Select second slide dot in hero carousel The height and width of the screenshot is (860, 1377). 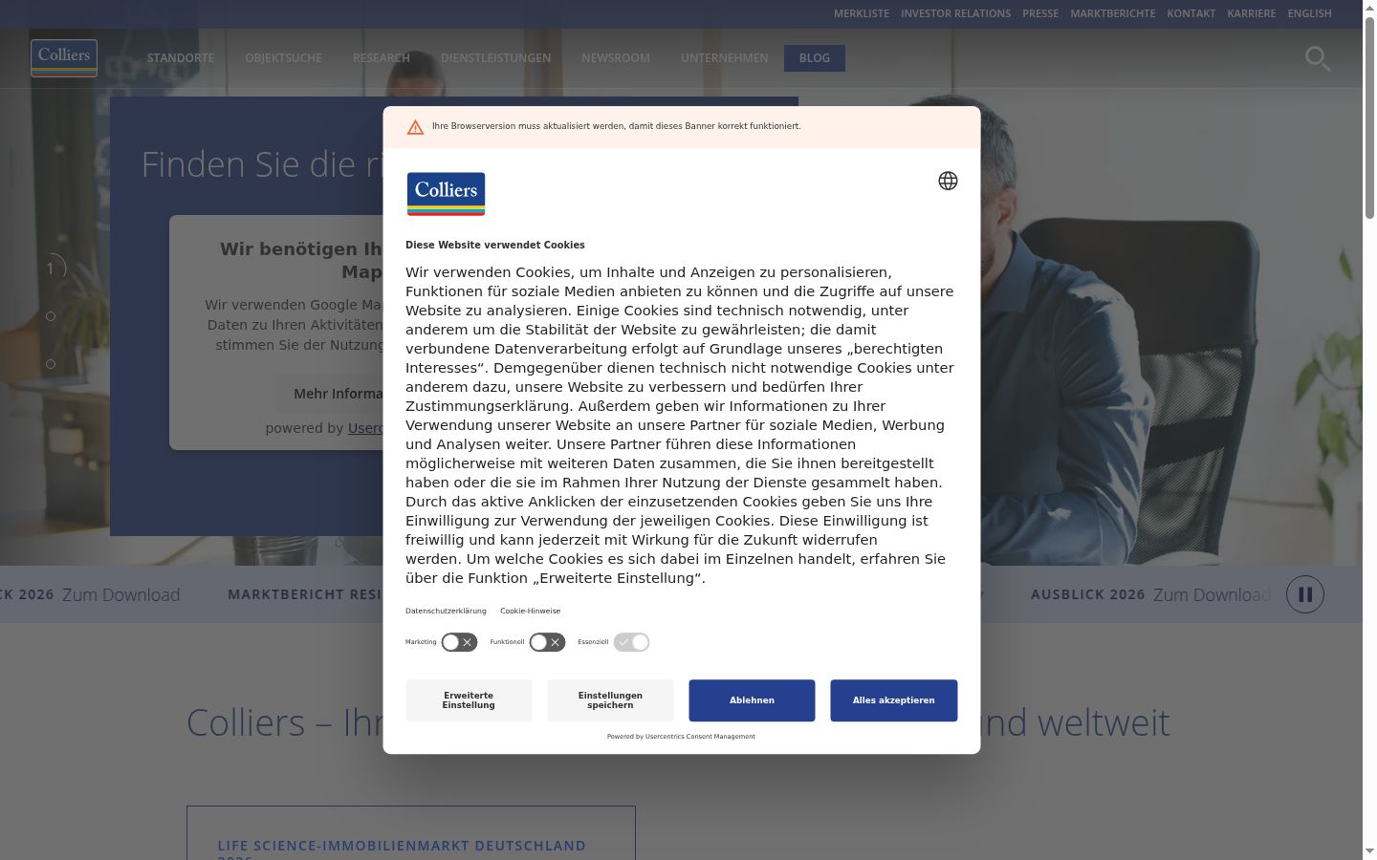[51, 316]
